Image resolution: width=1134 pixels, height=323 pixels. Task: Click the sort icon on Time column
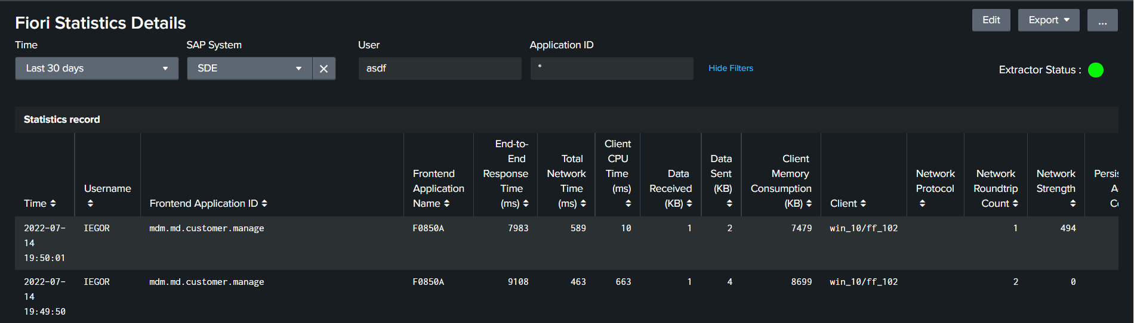pyautogui.click(x=53, y=204)
